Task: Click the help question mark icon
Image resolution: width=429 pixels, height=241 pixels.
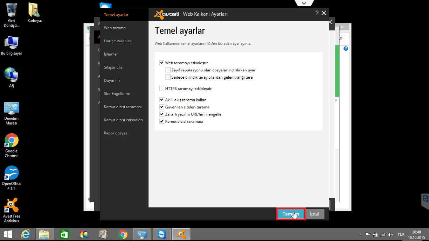Action: pos(317,13)
